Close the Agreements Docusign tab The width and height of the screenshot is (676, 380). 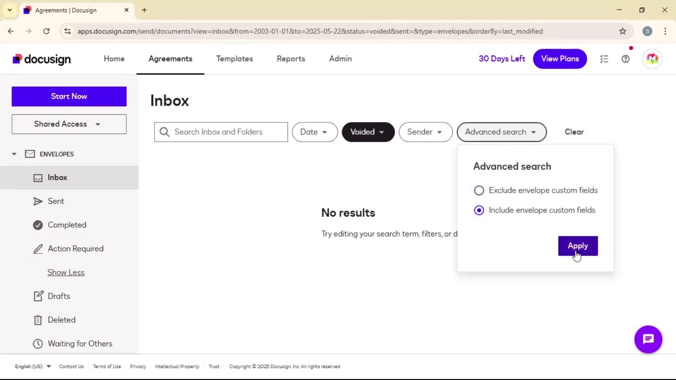[126, 10]
